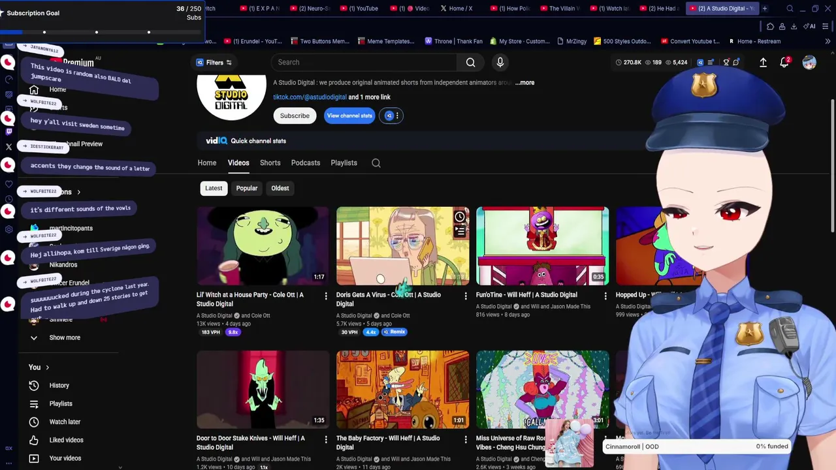836x470 pixels.
Task: Open the browser extensions icon in toolbar
Action: click(770, 26)
